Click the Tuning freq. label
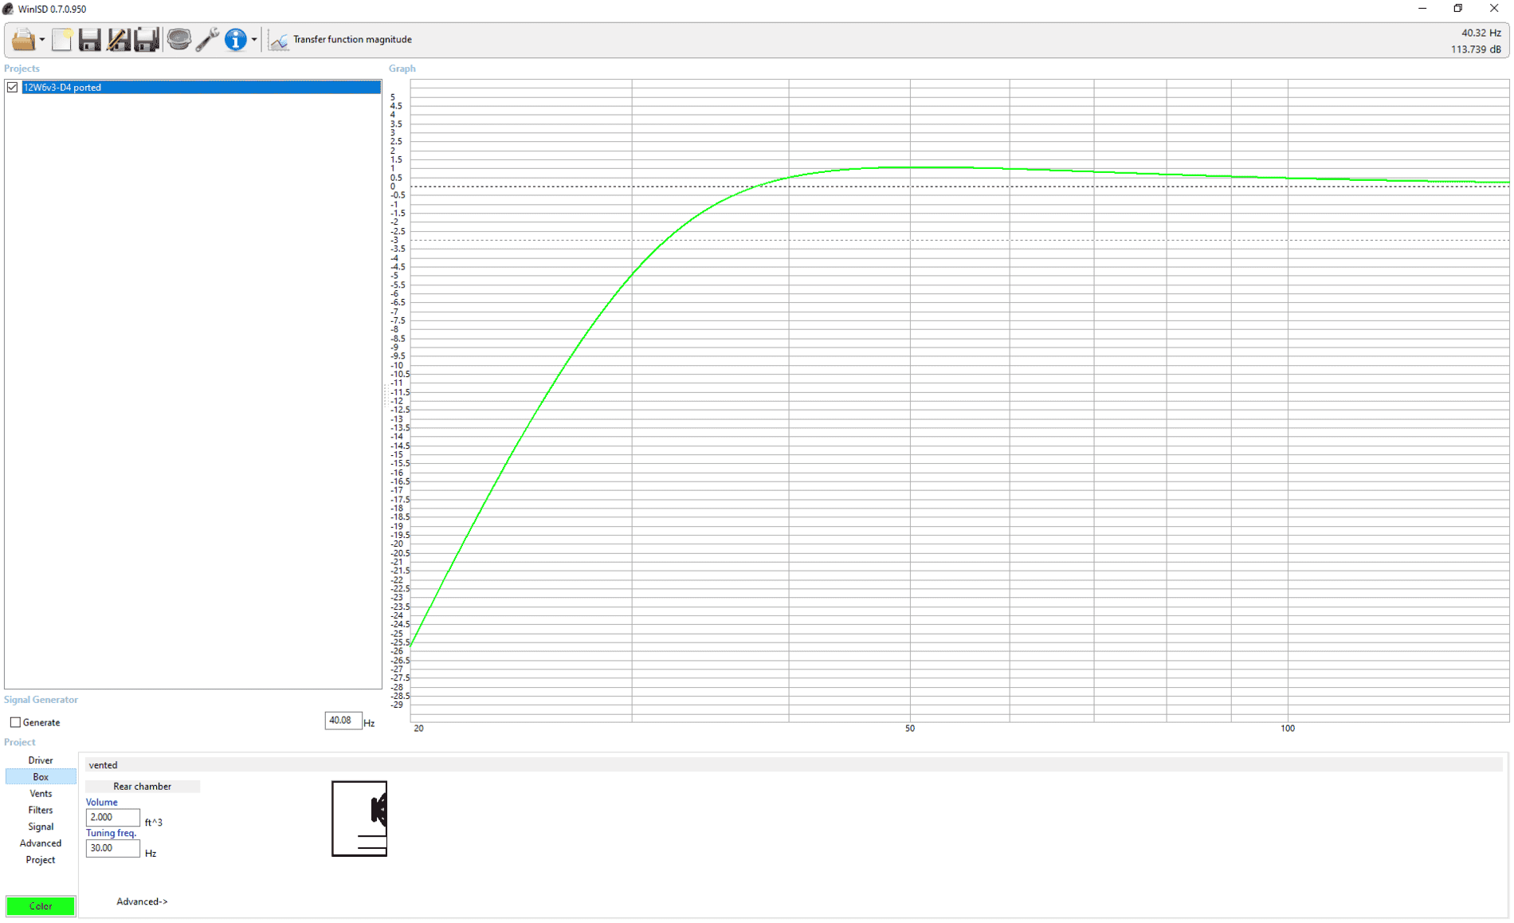The image size is (1514, 923). point(112,834)
